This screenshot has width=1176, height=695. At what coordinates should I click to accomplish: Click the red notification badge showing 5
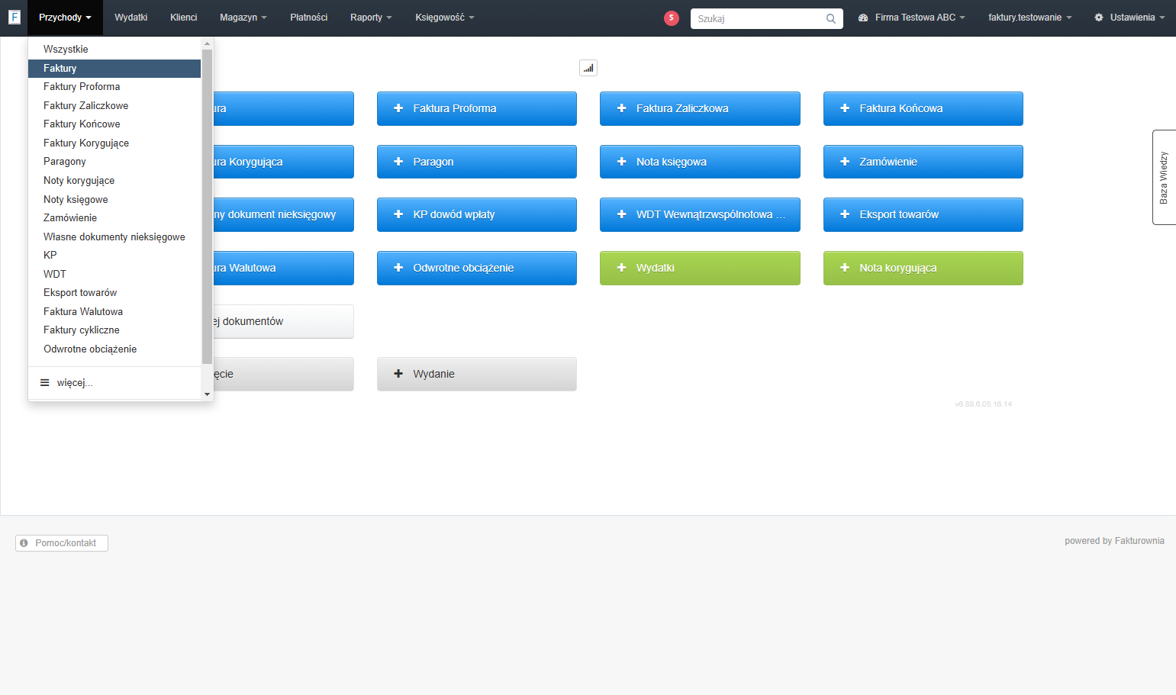672,18
